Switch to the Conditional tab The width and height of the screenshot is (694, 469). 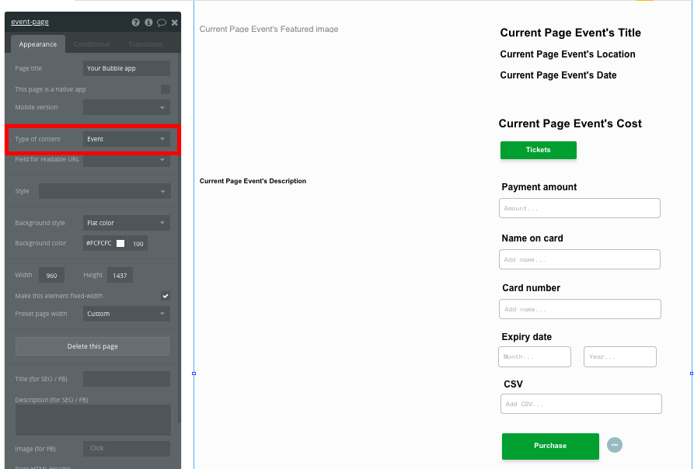[x=92, y=44]
